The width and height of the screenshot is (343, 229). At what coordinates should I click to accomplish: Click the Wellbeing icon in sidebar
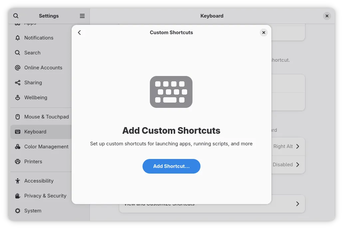tap(18, 98)
